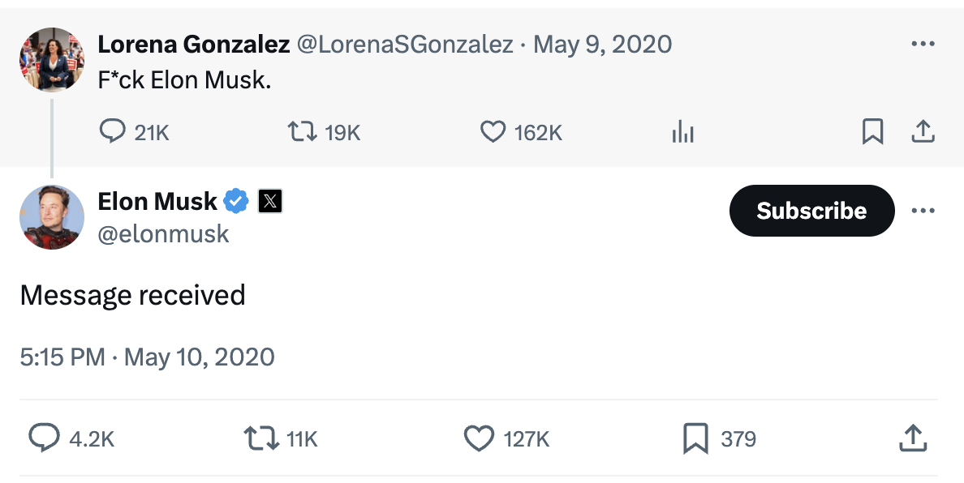Bookmark Elon Musk's post
This screenshot has height=483, width=964.
coord(695,438)
